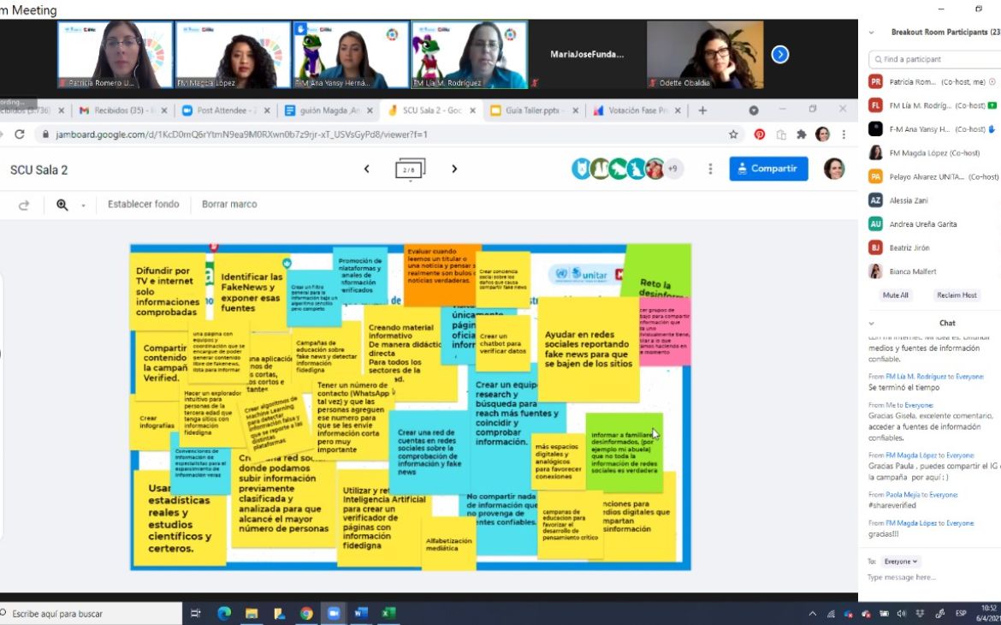
Task: Click the redo arrow in Jamboard toolbar
Action: coord(24,205)
